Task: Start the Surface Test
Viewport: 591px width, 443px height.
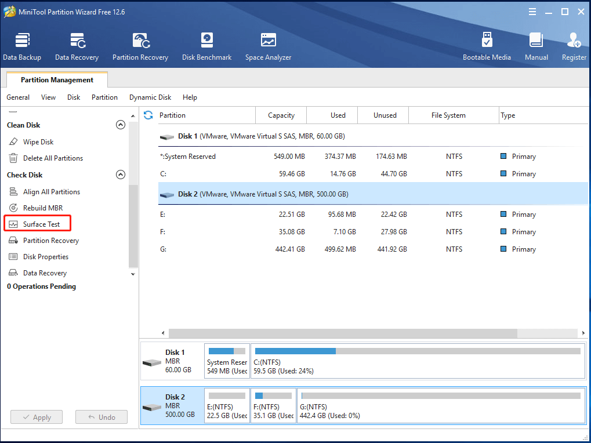Action: coord(37,224)
